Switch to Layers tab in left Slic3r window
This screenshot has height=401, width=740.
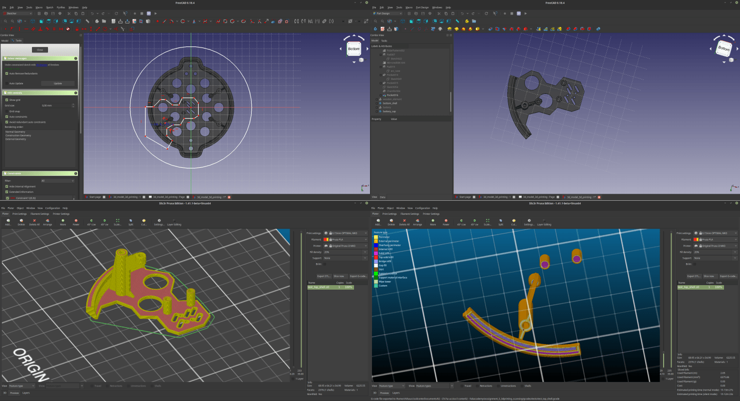[26, 393]
